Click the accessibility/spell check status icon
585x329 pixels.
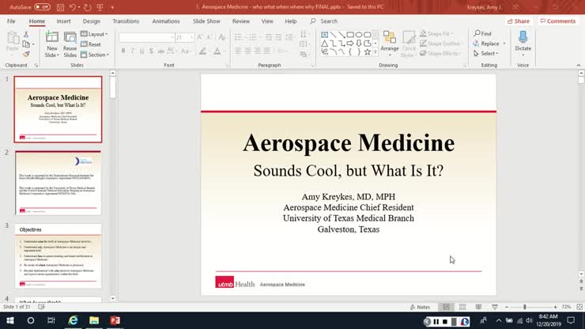41,307
